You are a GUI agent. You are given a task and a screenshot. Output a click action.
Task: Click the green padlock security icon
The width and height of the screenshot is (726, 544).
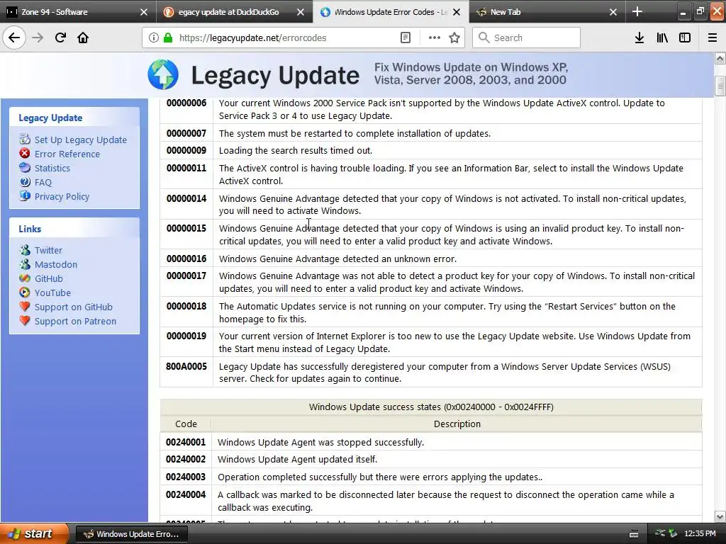click(x=168, y=38)
